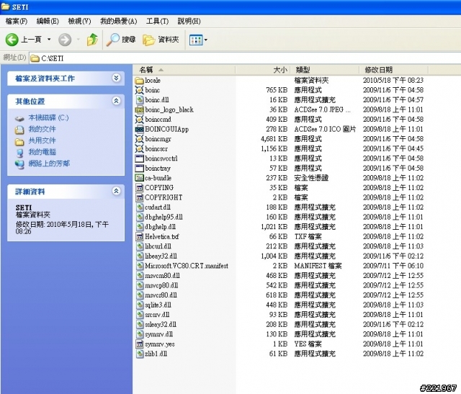
Task: Select the symsrv.yes file icon
Action: (x=139, y=344)
